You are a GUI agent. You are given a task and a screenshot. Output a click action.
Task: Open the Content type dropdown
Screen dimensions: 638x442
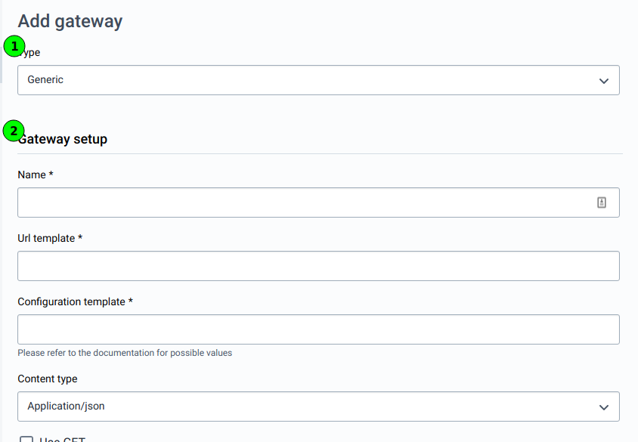[x=317, y=406]
